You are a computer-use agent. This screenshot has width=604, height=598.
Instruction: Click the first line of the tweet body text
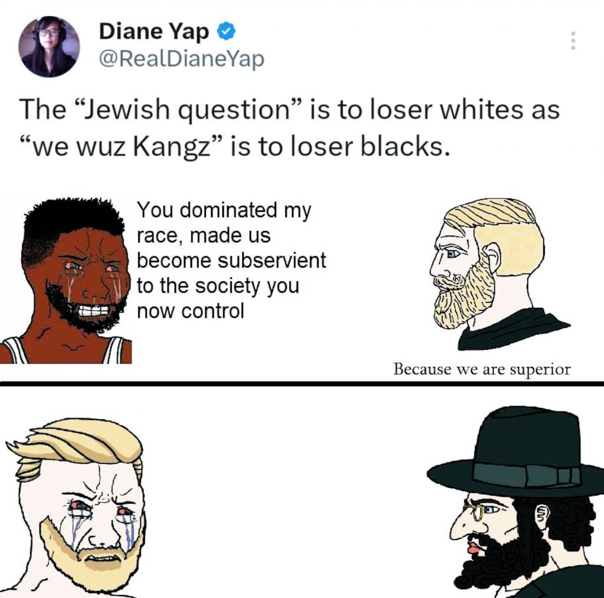pyautogui.click(x=290, y=109)
